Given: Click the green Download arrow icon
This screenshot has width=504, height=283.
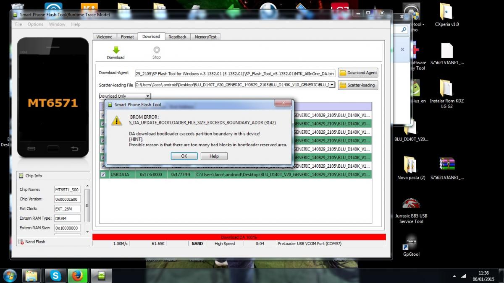Looking at the screenshot, I should pos(115,50).
